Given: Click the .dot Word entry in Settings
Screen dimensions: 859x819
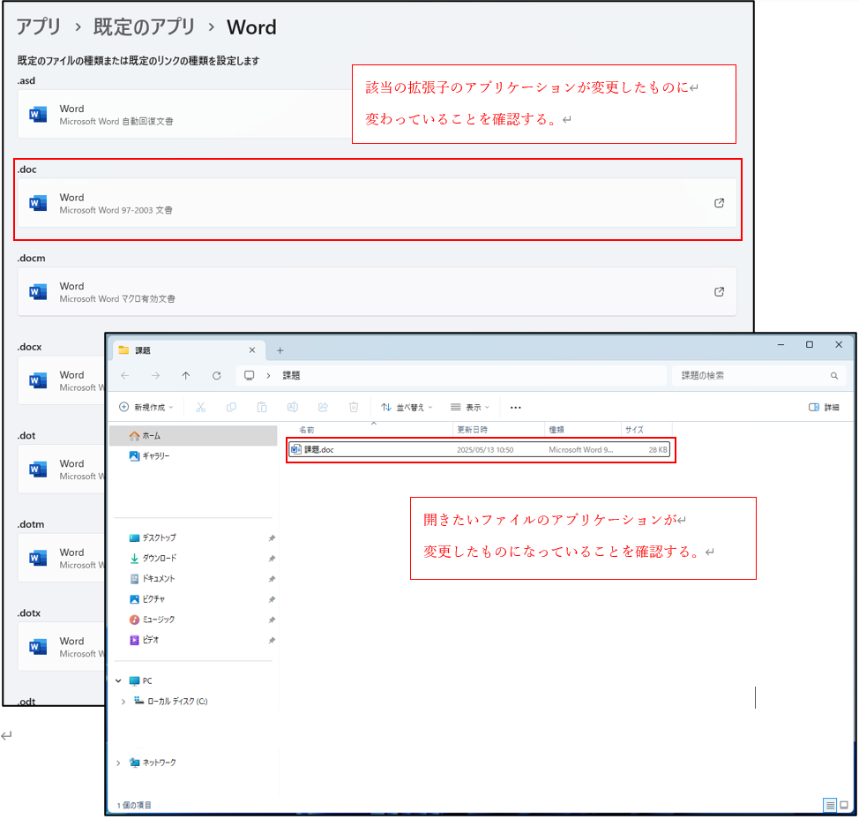Looking at the screenshot, I should click(62, 470).
